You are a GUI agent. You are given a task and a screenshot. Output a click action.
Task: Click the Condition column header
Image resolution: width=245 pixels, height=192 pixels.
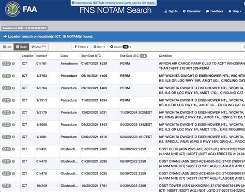(x=165, y=56)
